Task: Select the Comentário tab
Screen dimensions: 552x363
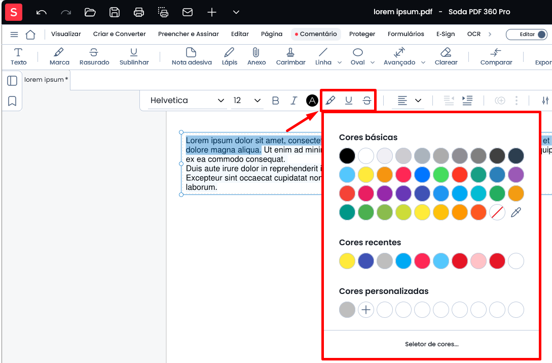Action: [x=316, y=34]
